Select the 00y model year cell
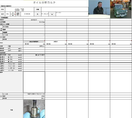This screenshot has width=132, height=118. pos(8,14)
